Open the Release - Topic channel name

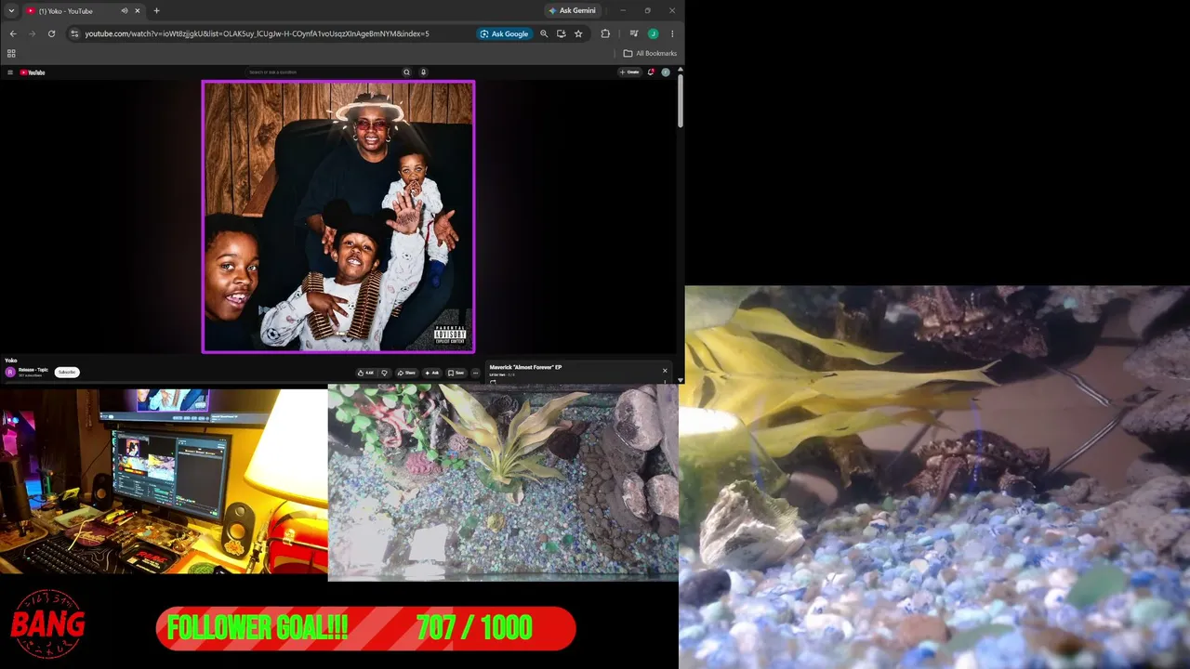[33, 370]
